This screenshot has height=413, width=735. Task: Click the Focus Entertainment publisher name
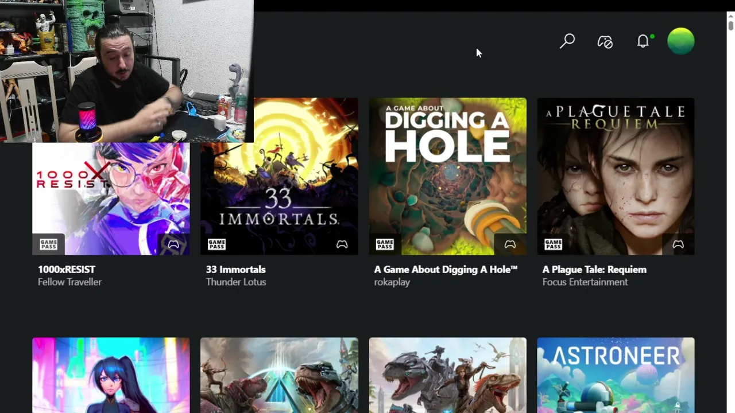coord(585,282)
